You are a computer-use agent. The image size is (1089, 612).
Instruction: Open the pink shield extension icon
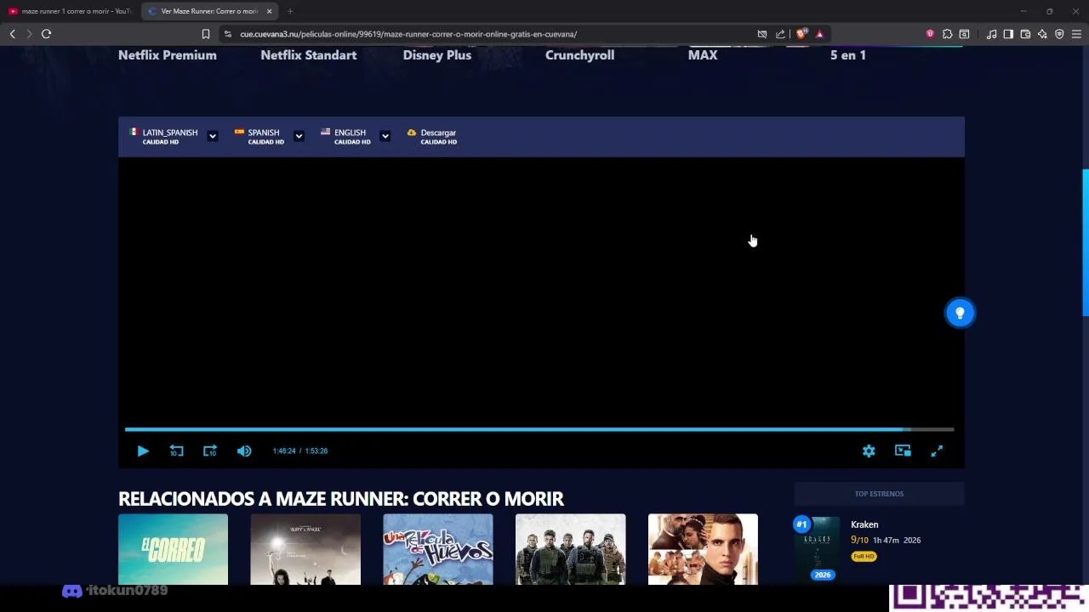(x=930, y=34)
